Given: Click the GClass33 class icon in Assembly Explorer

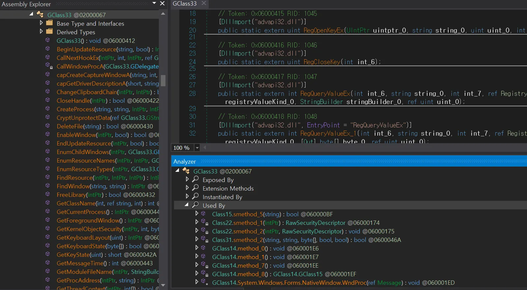Looking at the screenshot, I should coord(40,14).
